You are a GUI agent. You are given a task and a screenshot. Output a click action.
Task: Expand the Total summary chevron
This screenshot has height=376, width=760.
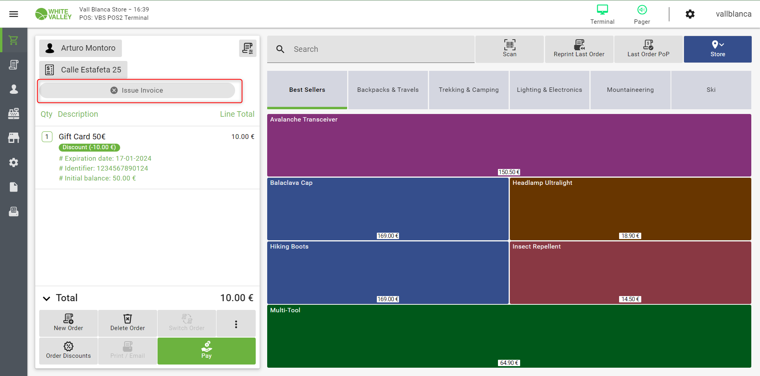pos(47,298)
